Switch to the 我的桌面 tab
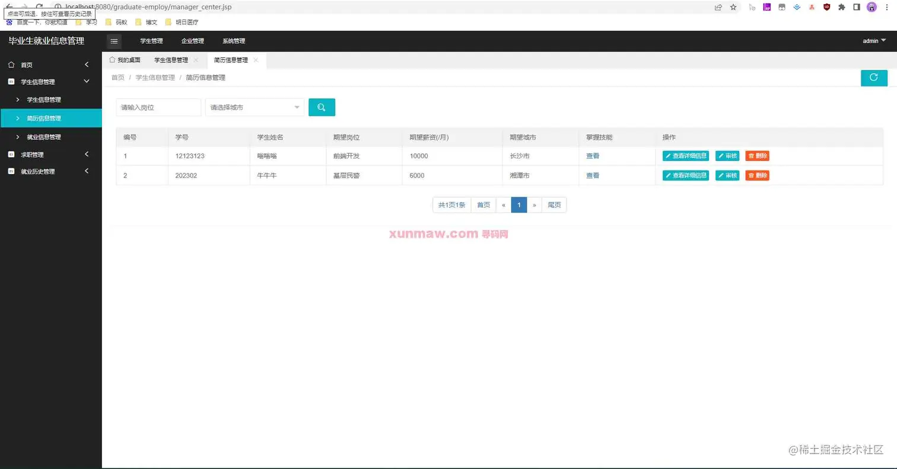Viewport: 897px width, 469px height. tap(125, 60)
